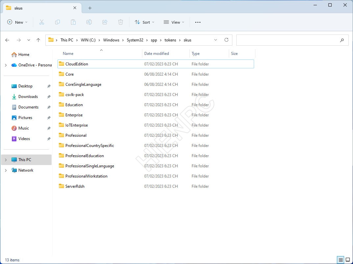Click the Paste clipboard icon
The height and width of the screenshot is (264, 353).
73,22
